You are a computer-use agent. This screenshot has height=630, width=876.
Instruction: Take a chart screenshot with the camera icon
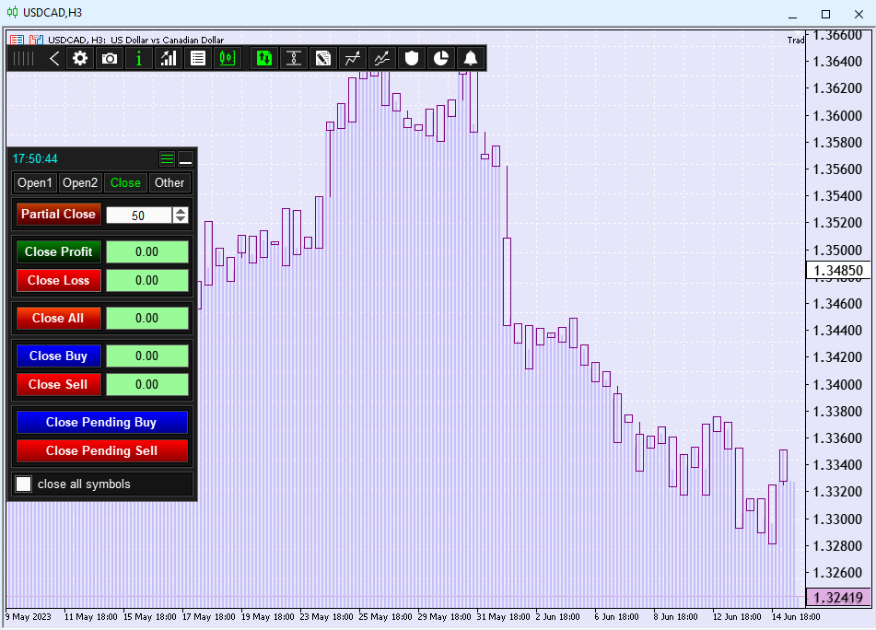click(110, 58)
